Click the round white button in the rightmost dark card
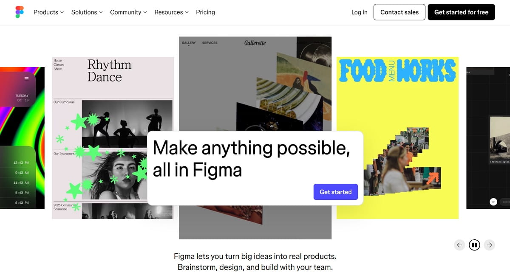Screen dimensions: 510x272 [493, 202]
